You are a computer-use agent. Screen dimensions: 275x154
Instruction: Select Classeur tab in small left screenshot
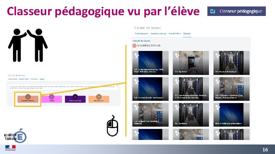pyautogui.click(x=42, y=79)
